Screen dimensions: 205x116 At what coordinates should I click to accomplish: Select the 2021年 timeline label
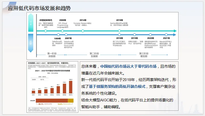pos(166,38)
